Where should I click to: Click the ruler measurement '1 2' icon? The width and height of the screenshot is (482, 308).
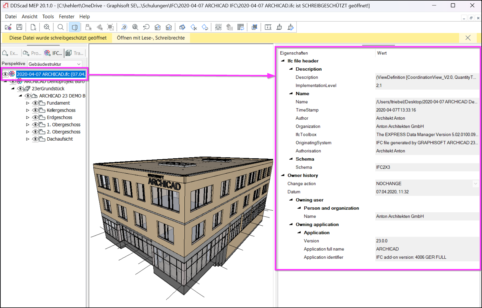tap(268, 27)
